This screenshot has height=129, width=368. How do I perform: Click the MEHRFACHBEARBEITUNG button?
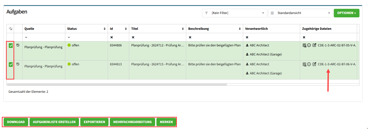tap(133, 122)
